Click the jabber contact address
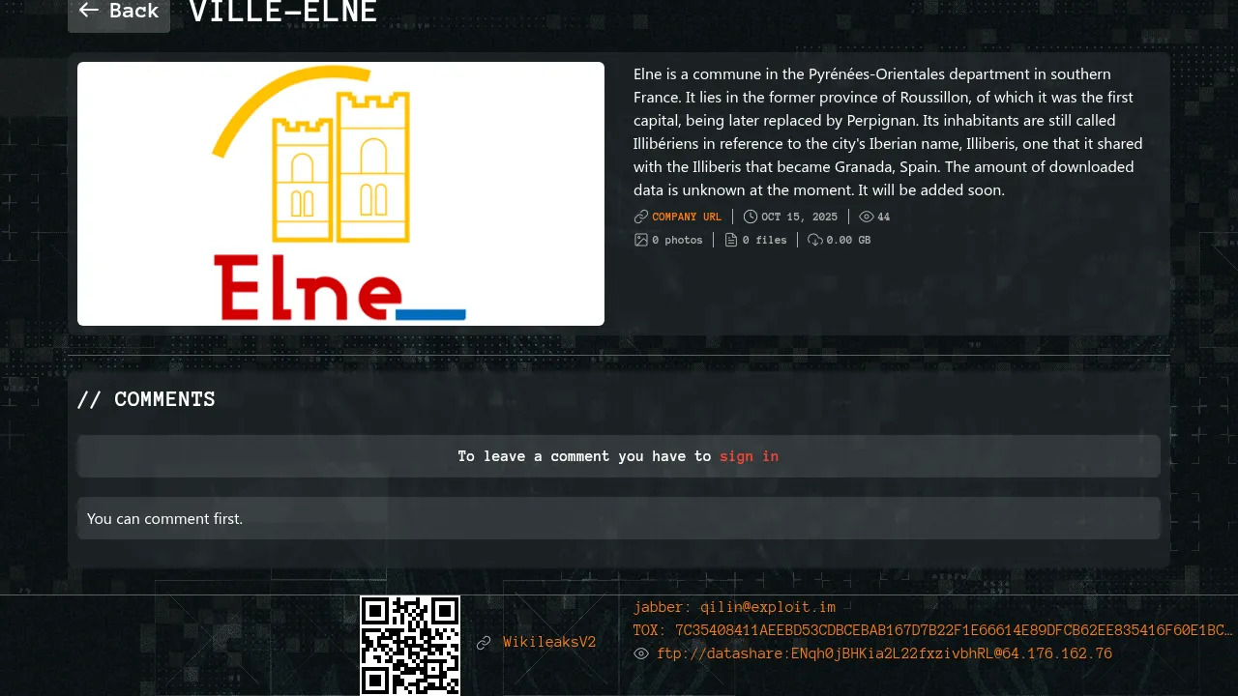The width and height of the screenshot is (1238, 696). (x=734, y=607)
